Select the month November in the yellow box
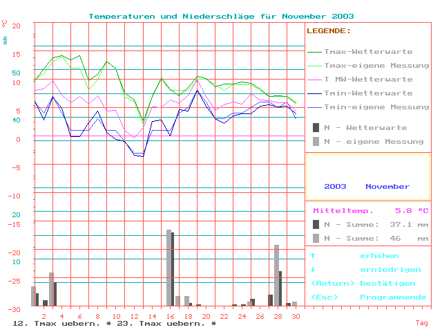442x332 pixels. point(387,187)
